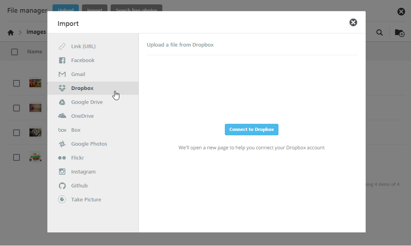The width and height of the screenshot is (411, 246).
Task: Click the images breadcrumb folder
Action: coord(36,32)
